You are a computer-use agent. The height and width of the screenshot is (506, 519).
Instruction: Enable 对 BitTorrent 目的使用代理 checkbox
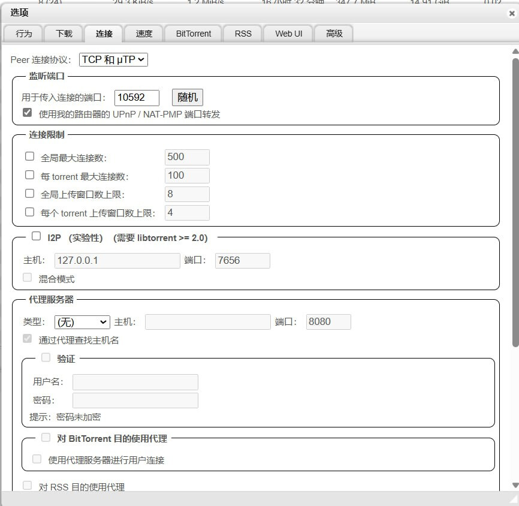(x=46, y=437)
